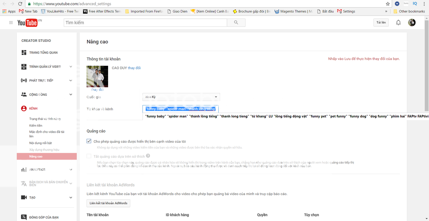The image size is (429, 221).
Task: Select Nội dung nổi bật menu item
Action: pos(41,143)
